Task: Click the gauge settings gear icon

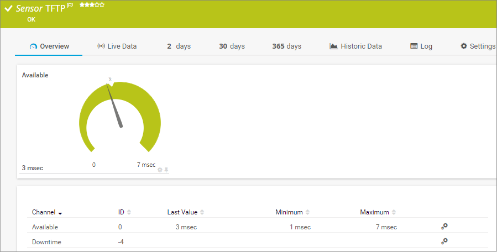Action: [x=160, y=170]
